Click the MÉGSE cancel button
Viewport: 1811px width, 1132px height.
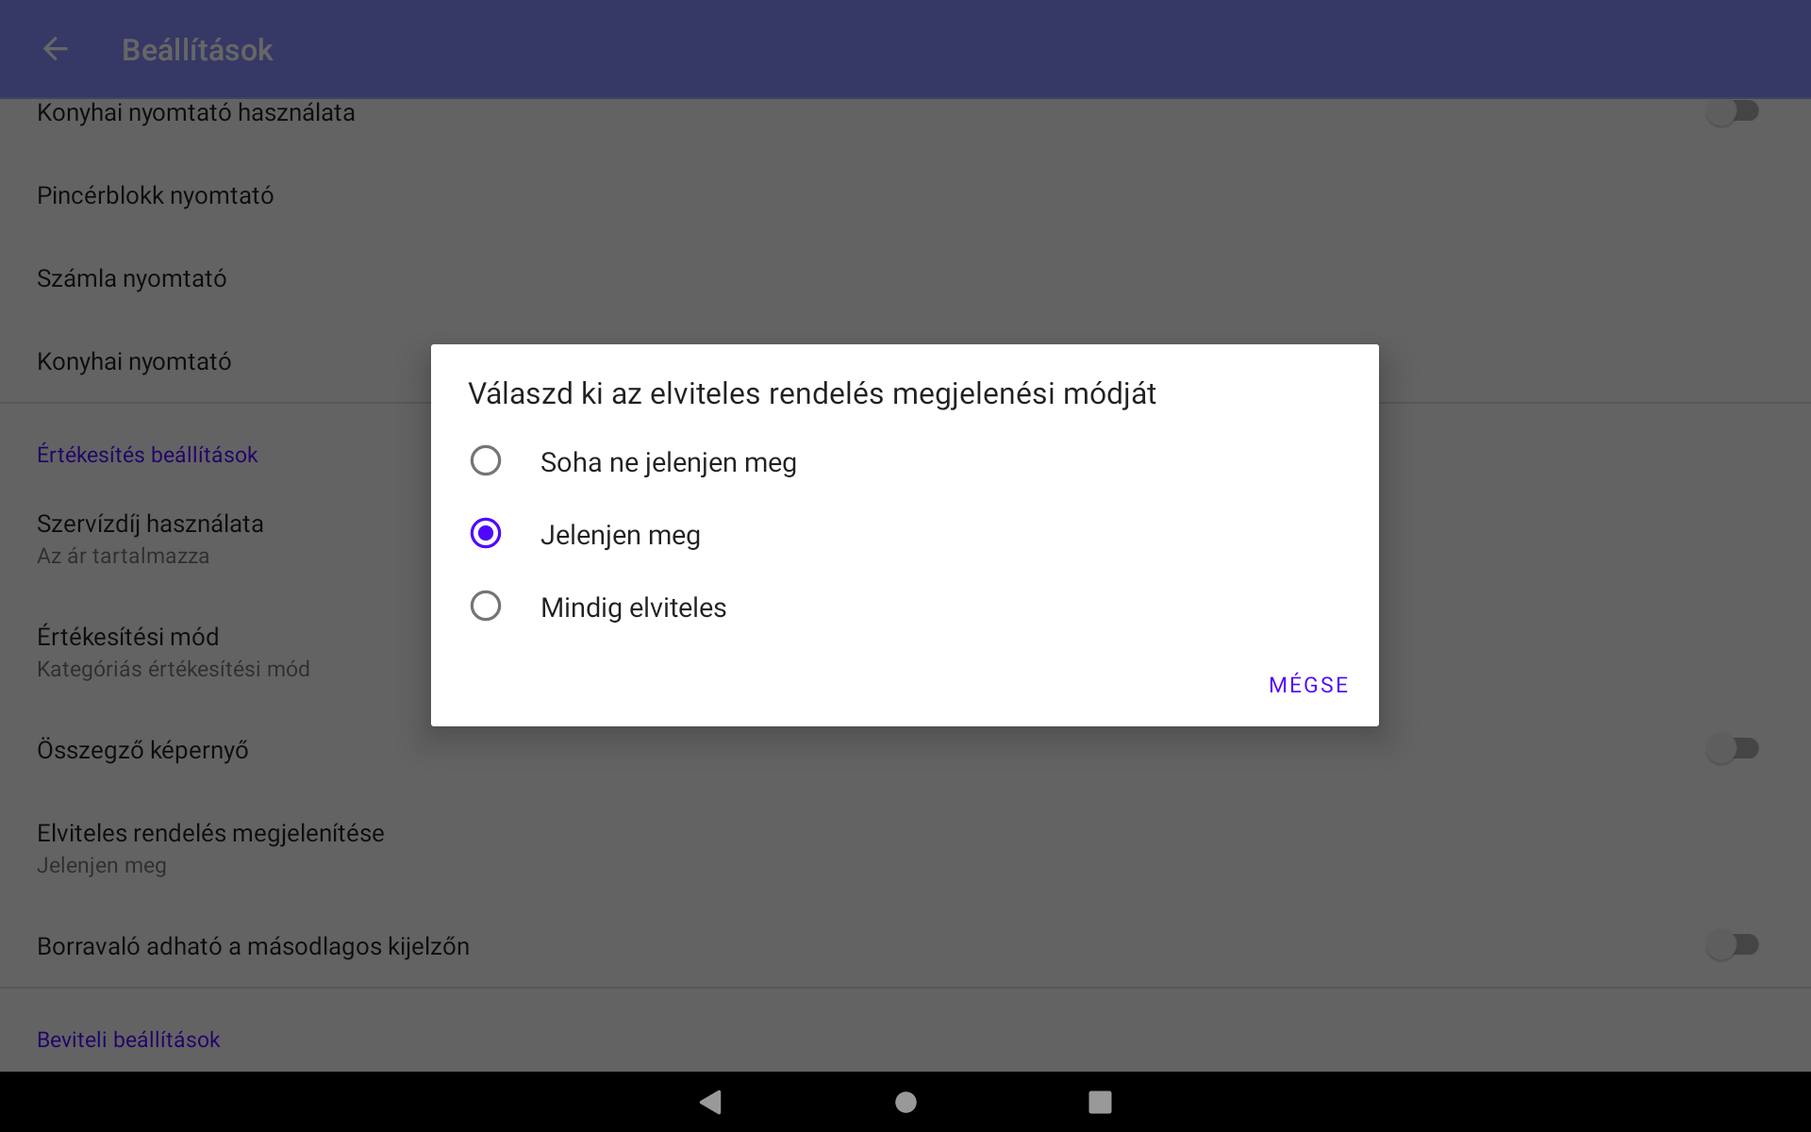click(x=1307, y=685)
